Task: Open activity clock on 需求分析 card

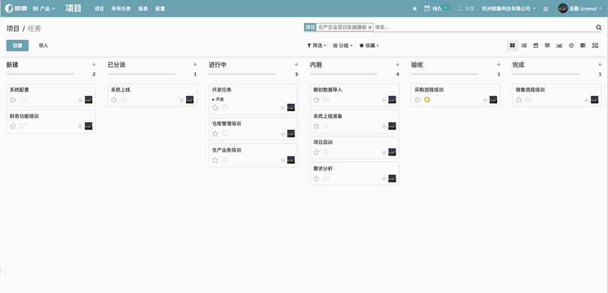Action: pos(326,179)
